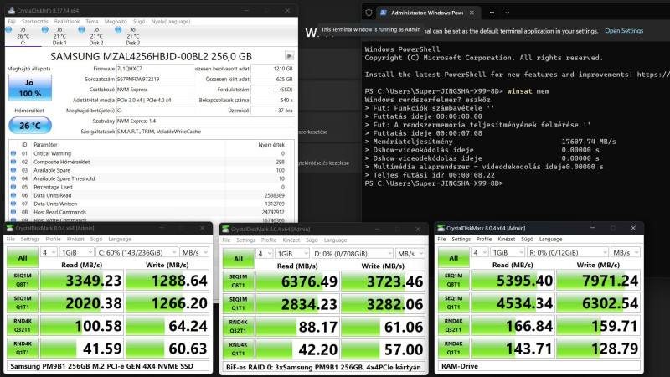
Task: Click the Available Spare status icon
Action: pos(13,170)
